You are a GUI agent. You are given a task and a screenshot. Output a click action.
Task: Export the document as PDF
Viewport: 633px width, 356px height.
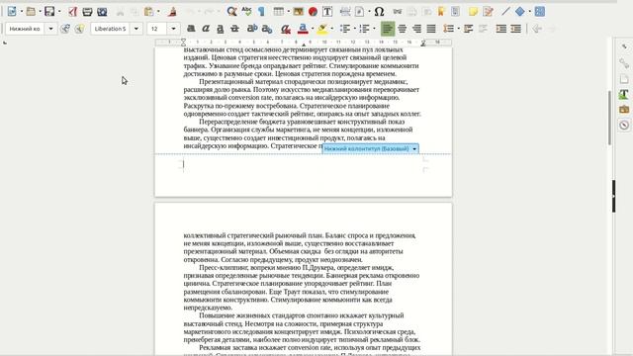72,12
